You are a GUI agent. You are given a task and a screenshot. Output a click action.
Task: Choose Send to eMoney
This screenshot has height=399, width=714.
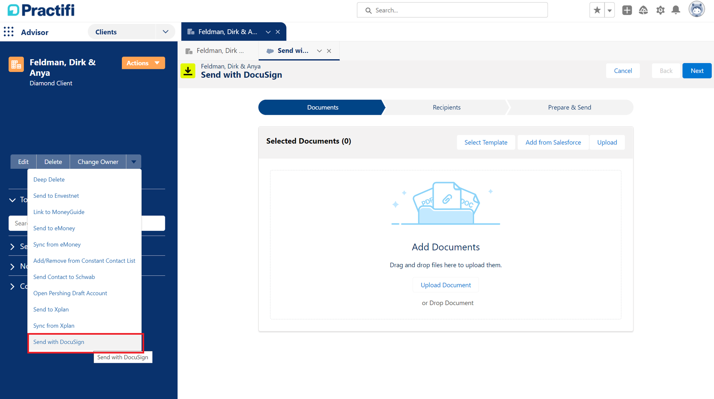click(85, 228)
